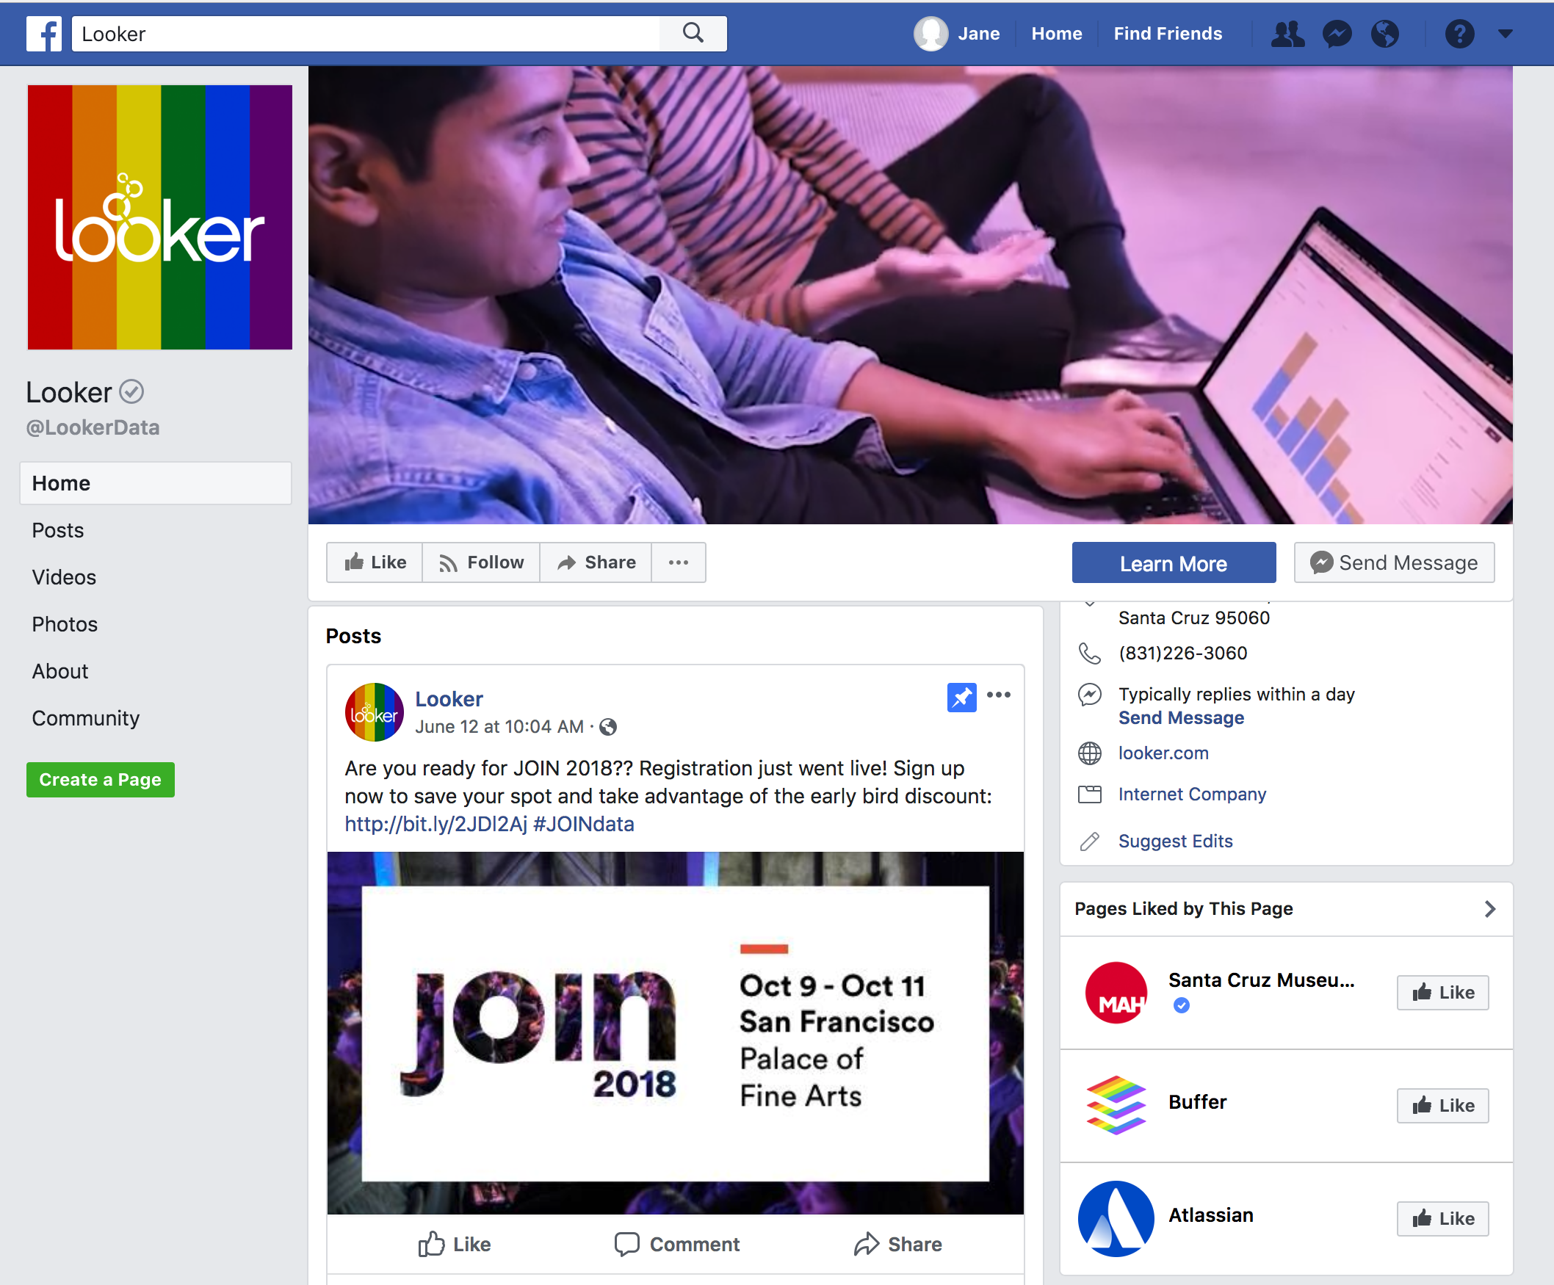This screenshot has height=1285, width=1554.
Task: Open the looker.com link
Action: point(1163,753)
